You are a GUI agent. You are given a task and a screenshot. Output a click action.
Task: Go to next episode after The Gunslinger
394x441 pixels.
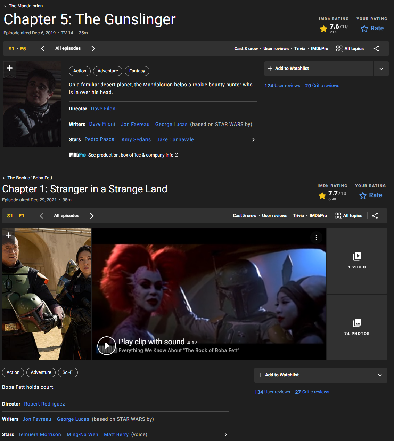[x=93, y=49]
